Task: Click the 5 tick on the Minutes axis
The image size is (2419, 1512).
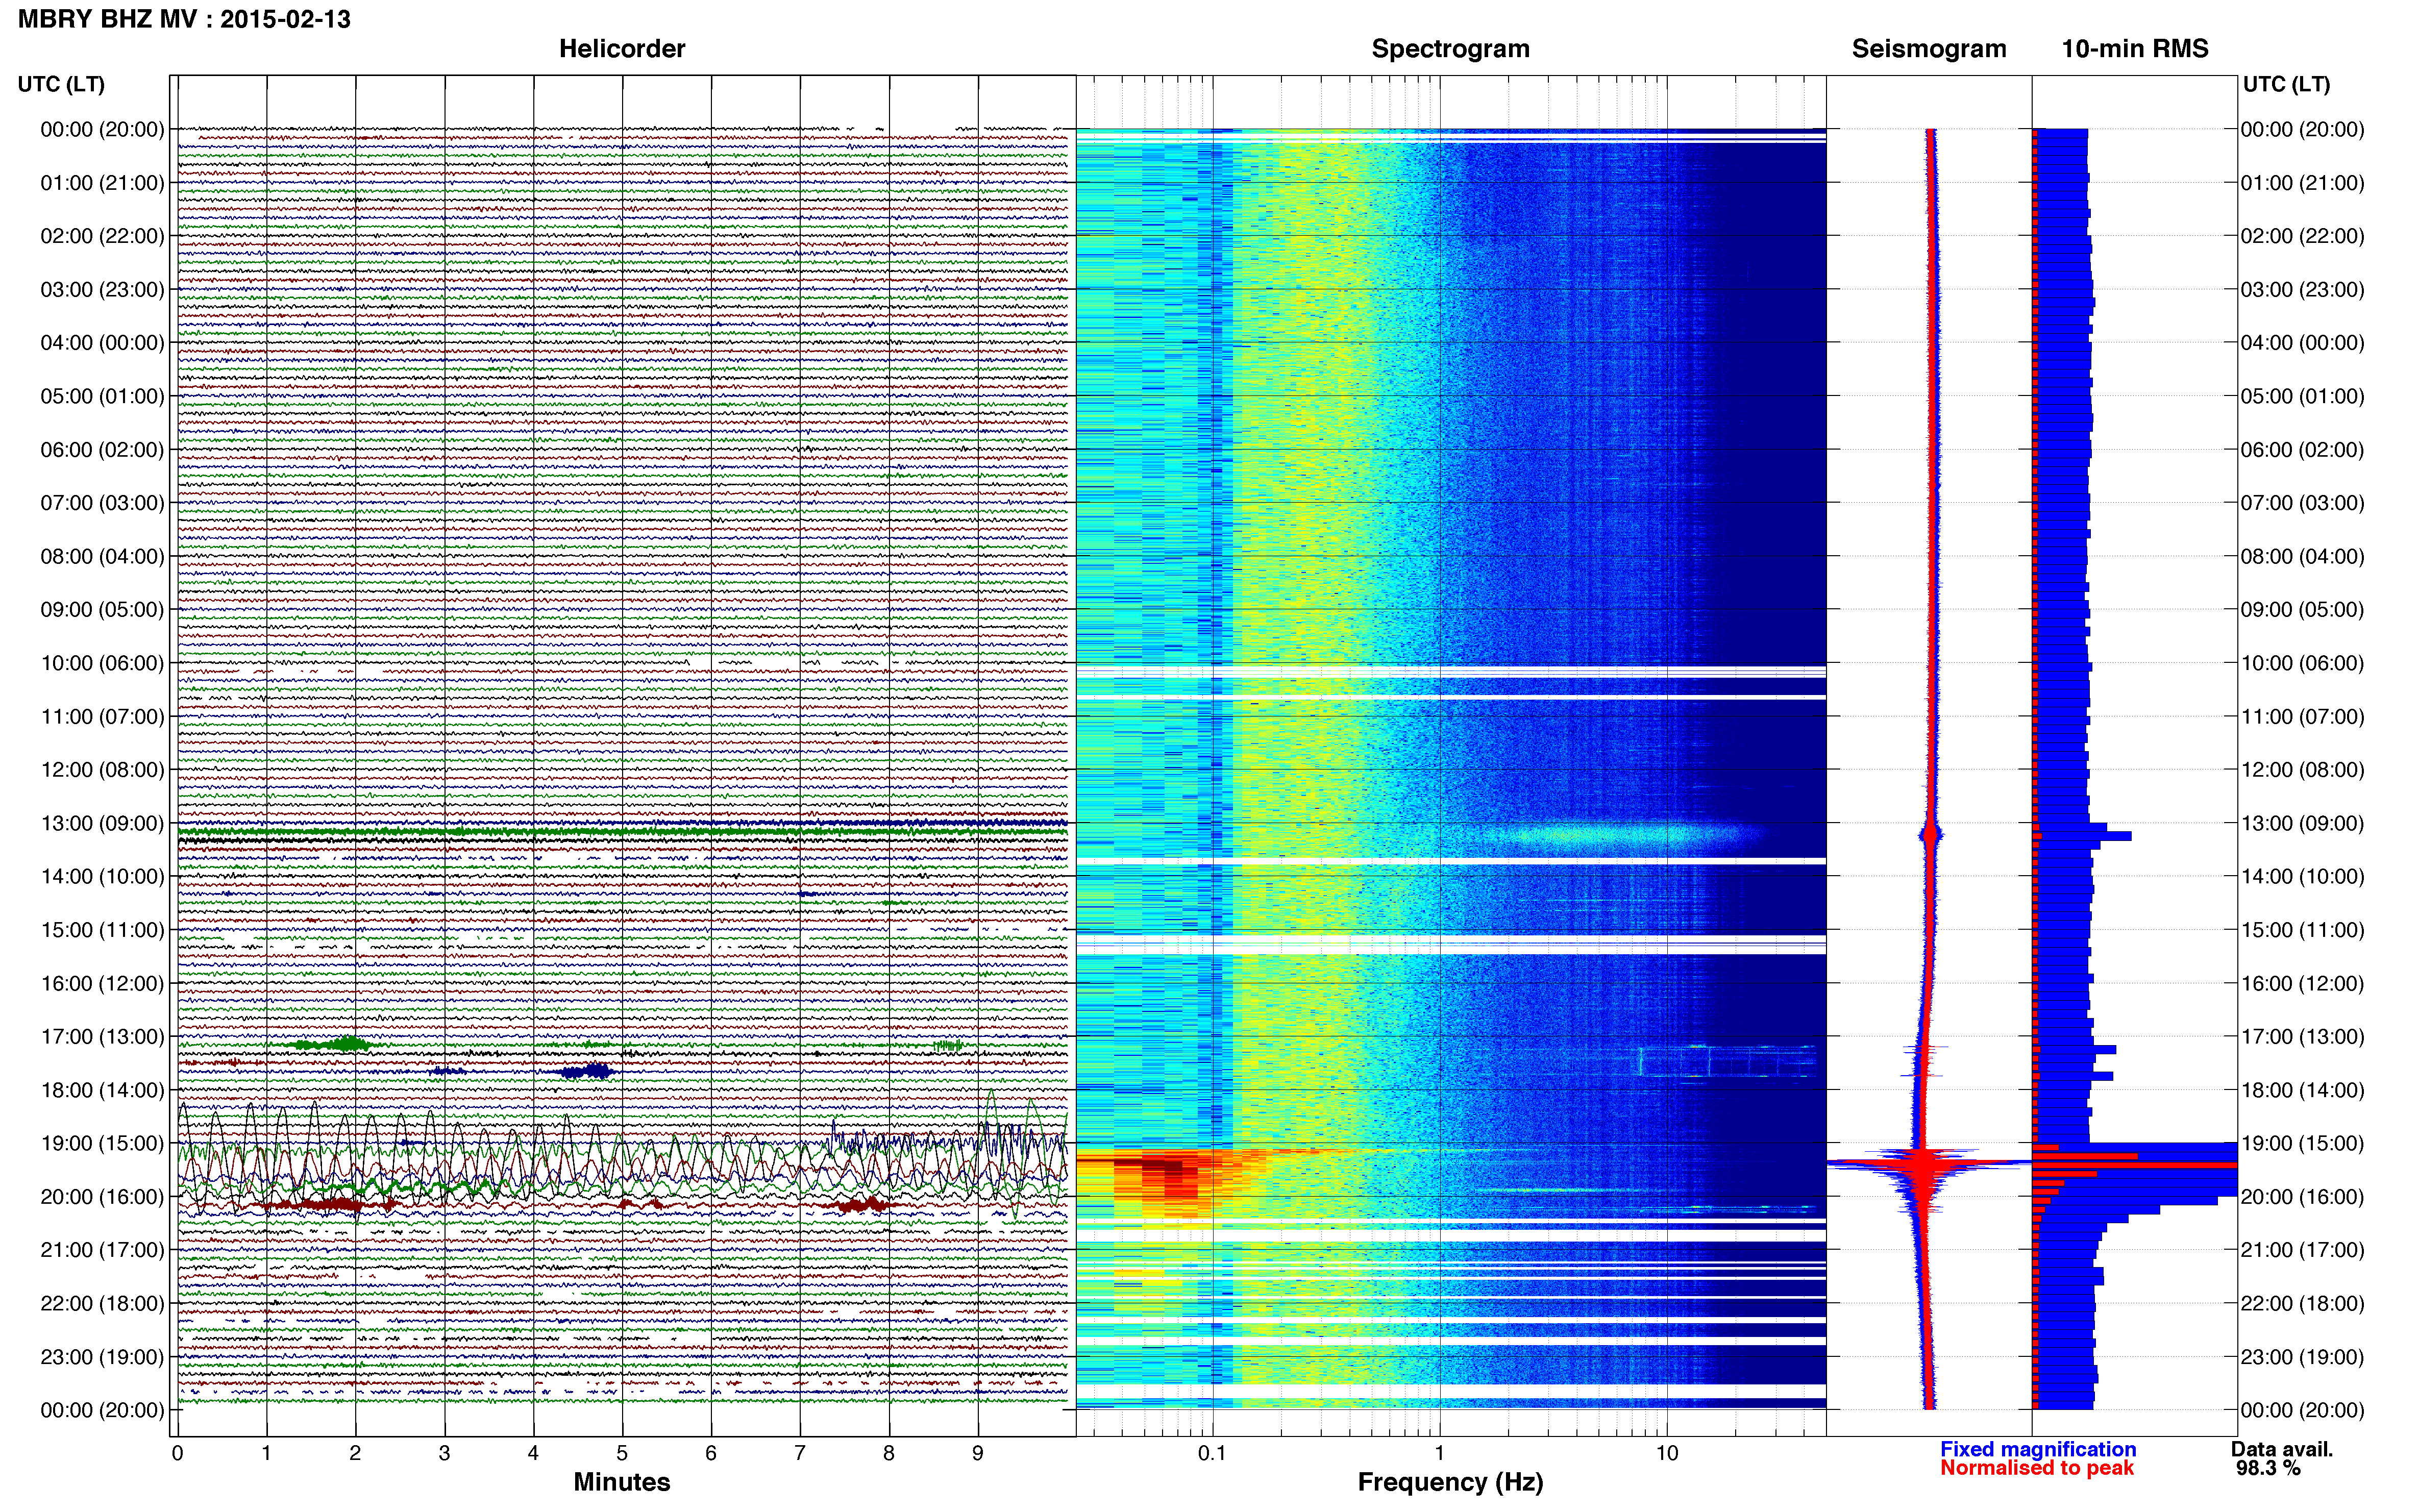Action: [622, 1454]
